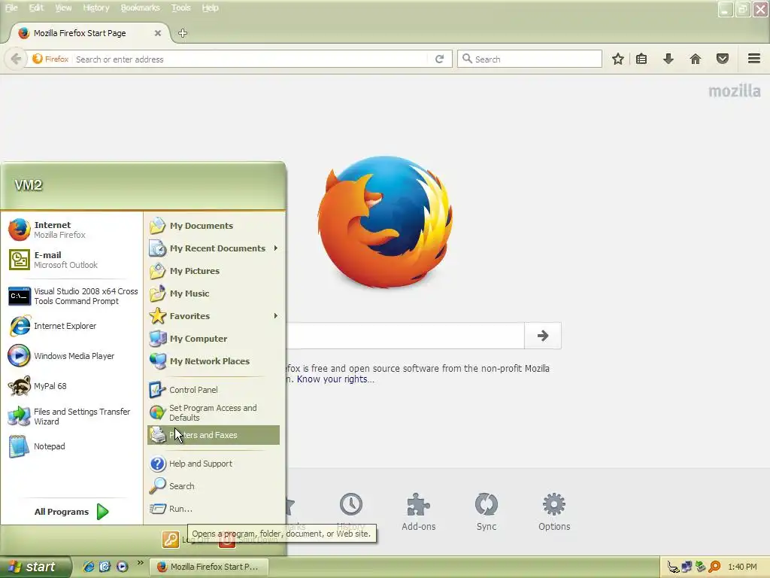Open the Firefox hamburger menu
770x578 pixels.
(x=754, y=59)
